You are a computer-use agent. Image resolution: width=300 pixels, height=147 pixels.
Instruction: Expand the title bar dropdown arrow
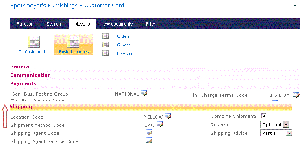295,6
